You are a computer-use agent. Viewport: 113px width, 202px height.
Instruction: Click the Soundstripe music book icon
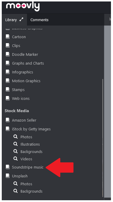8,167
